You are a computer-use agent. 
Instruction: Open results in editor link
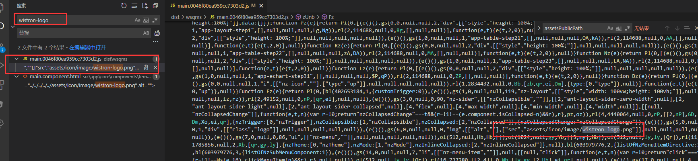(87, 47)
